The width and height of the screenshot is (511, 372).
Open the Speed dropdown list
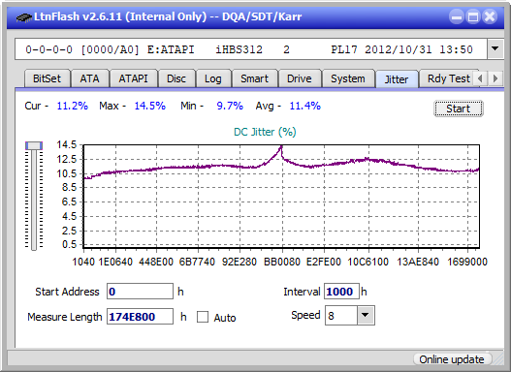click(x=366, y=315)
